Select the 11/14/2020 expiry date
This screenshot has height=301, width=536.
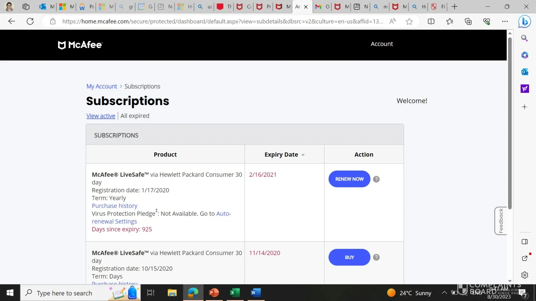click(265, 253)
